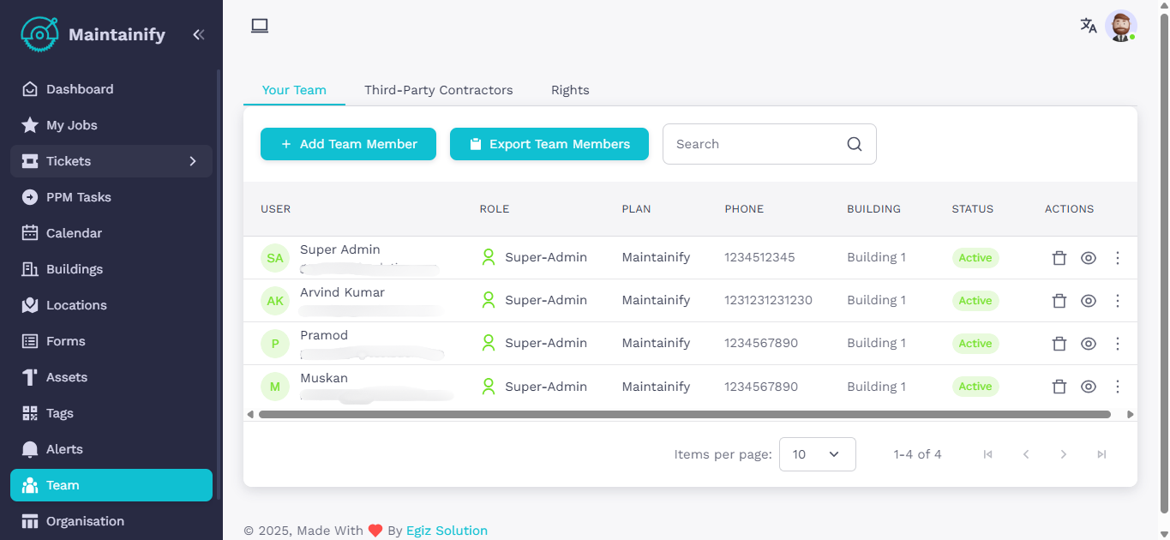Image resolution: width=1170 pixels, height=540 pixels.
Task: Open the user avatar profile menu
Action: [1120, 26]
